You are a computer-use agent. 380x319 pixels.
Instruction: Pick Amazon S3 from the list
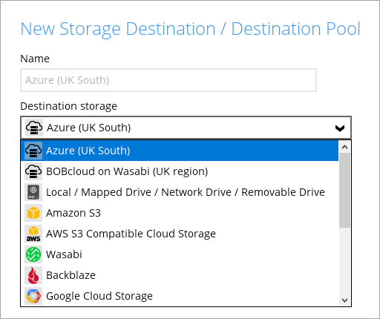tap(180, 213)
